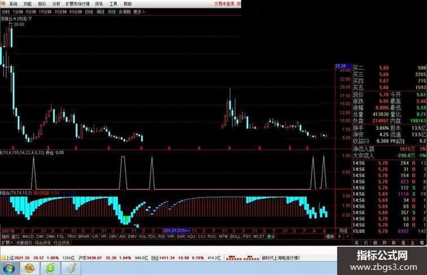Switch chart to 日线 period
Image resolution: width=427 pixels, height=275 pixels.
click(x=89, y=12)
